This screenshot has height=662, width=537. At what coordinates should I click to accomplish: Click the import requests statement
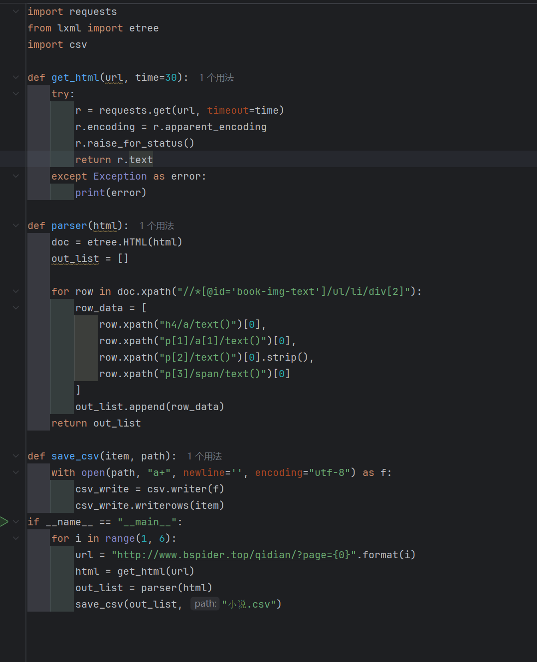[72, 11]
